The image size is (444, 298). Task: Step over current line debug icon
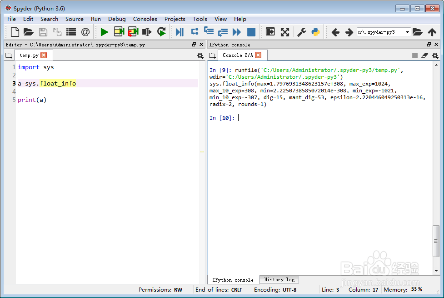point(195,31)
